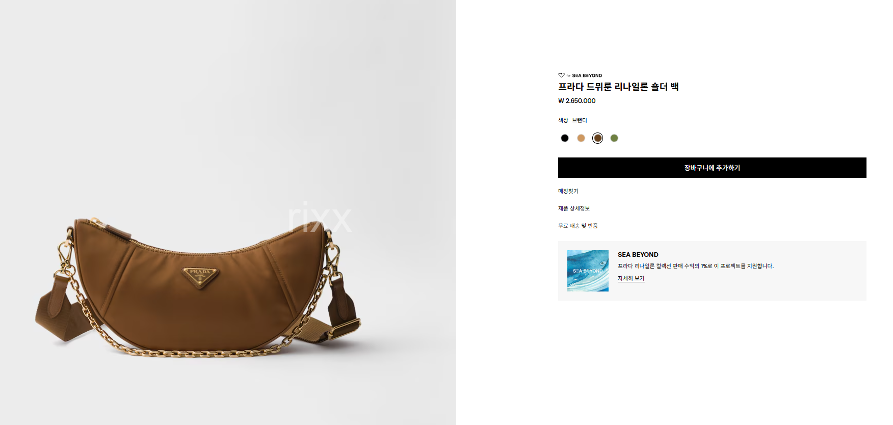Click the rixx watermark over the image
The width and height of the screenshot is (893, 425).
tap(320, 218)
